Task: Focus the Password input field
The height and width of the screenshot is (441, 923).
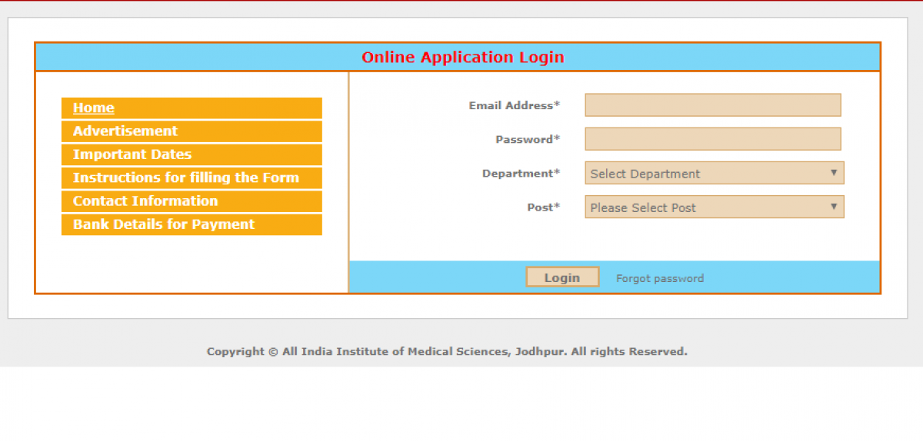Action: tap(712, 139)
